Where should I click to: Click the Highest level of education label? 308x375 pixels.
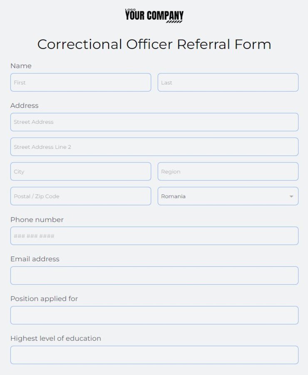[55, 338]
